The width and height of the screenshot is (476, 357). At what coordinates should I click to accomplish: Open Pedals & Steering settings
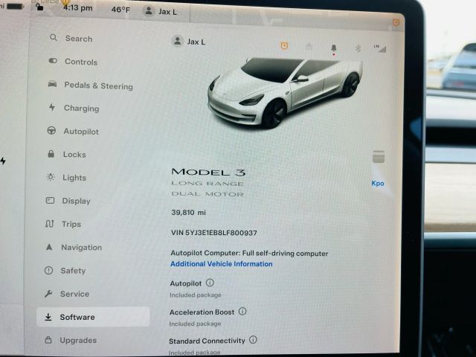(90, 86)
